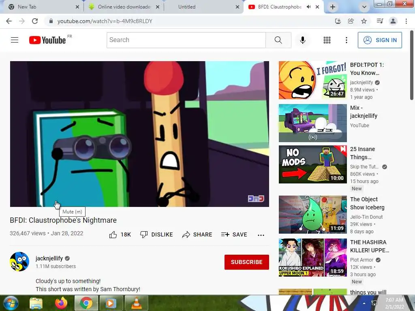The width and height of the screenshot is (415, 311).
Task: Play the Kokushibo Explained thumbnail
Action: tap(312, 257)
